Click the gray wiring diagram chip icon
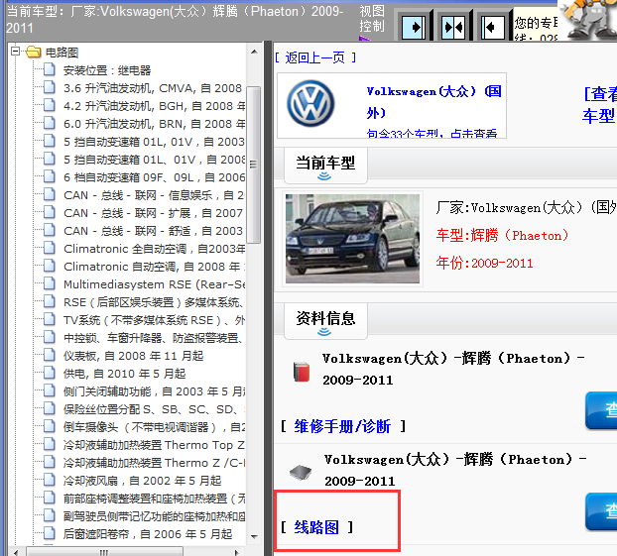The image size is (617, 556). (x=302, y=472)
